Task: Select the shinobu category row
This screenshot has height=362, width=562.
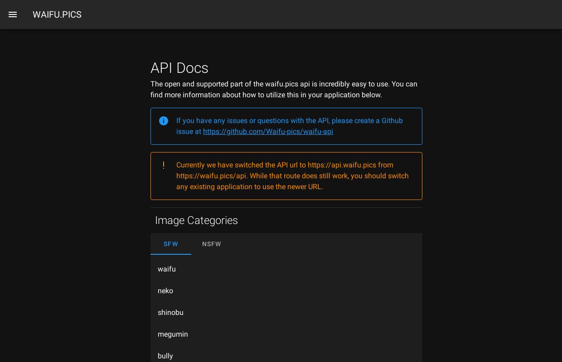Action: (x=286, y=312)
